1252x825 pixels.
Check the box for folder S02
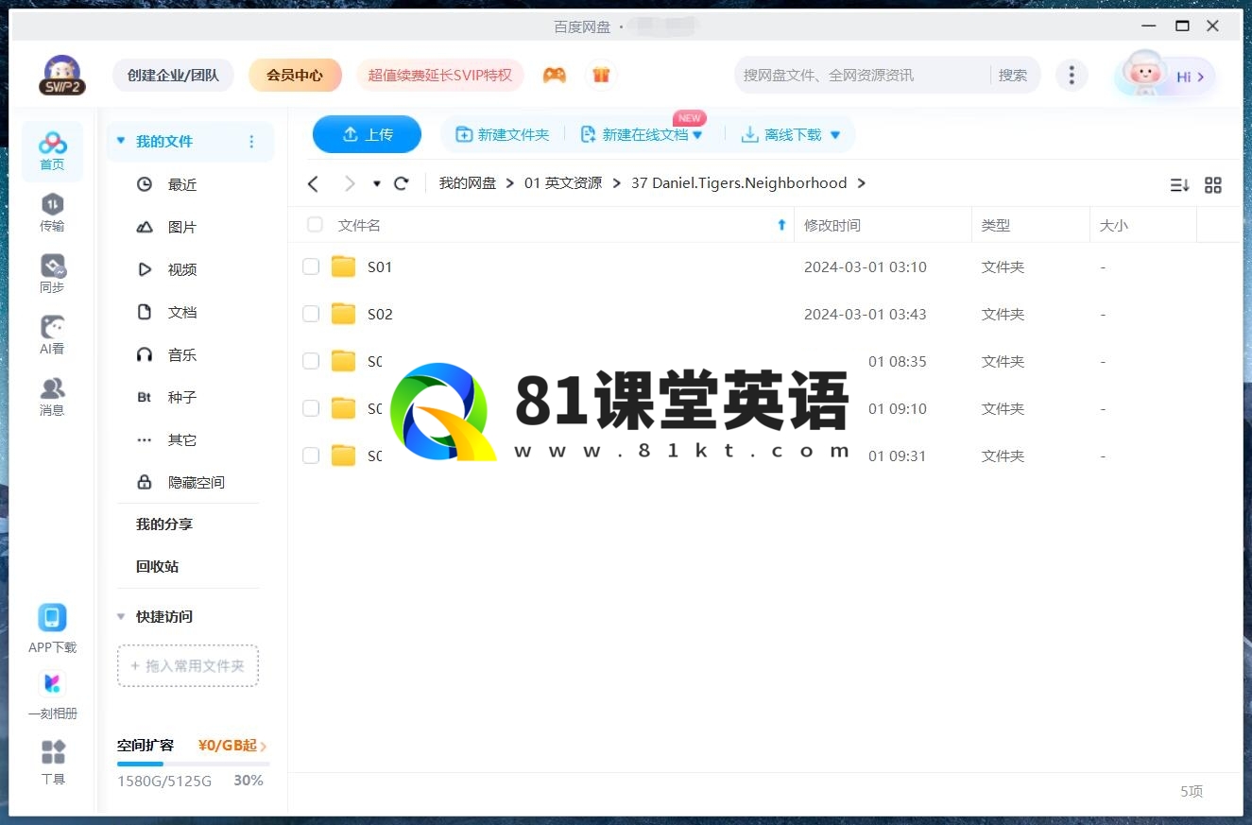point(311,314)
